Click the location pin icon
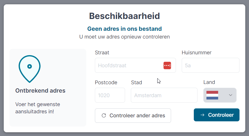The height and width of the screenshot is (136, 249). pos(29,68)
